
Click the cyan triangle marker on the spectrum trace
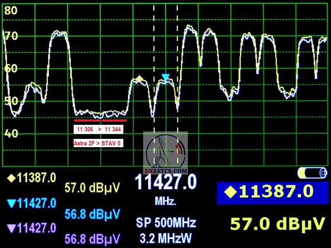click(x=166, y=77)
